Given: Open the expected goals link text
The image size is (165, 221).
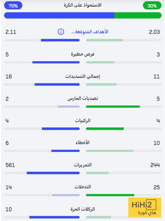Looking at the screenshot, I should click(90, 32).
